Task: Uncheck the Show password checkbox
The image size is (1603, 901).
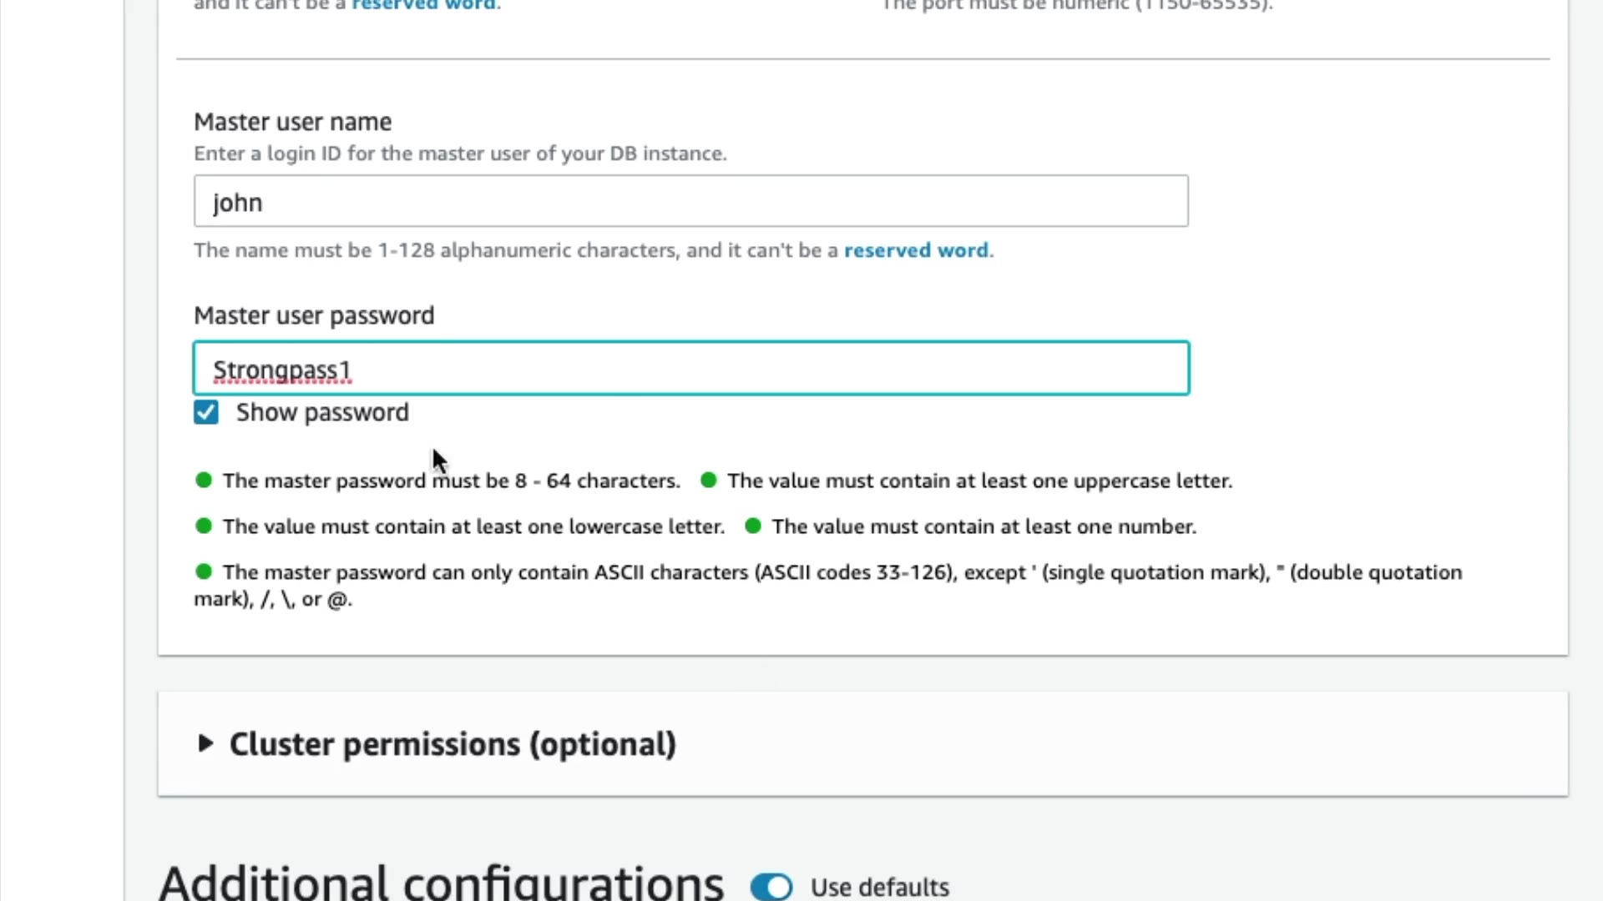Action: click(x=206, y=412)
